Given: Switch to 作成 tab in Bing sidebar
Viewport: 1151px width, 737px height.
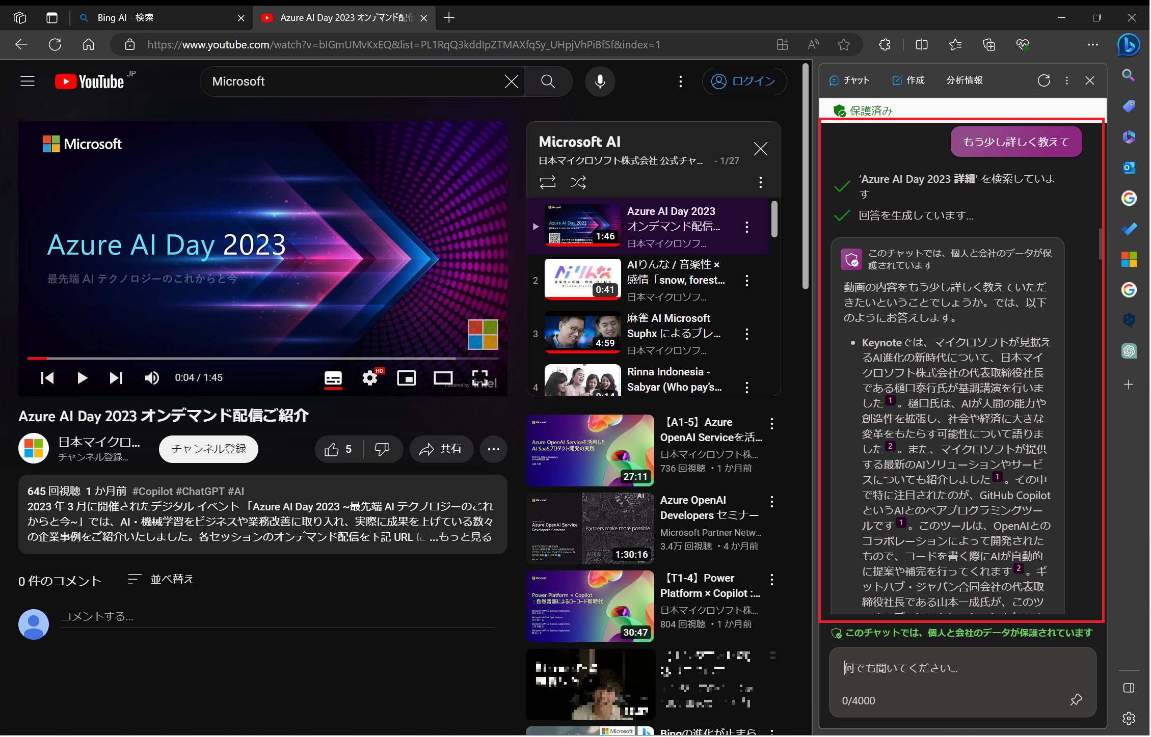Looking at the screenshot, I should point(908,80).
